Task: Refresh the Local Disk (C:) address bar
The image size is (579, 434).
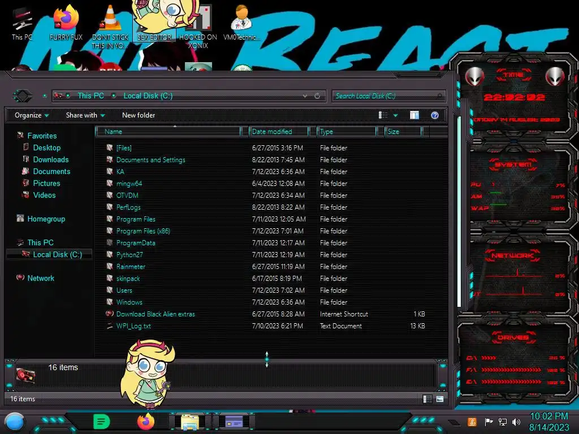Action: click(317, 96)
